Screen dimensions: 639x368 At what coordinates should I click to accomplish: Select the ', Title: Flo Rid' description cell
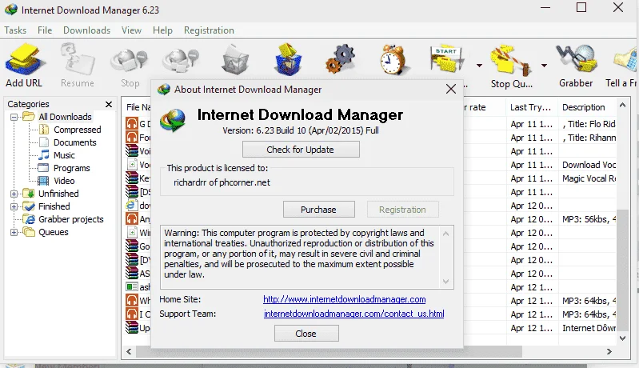[x=589, y=124]
